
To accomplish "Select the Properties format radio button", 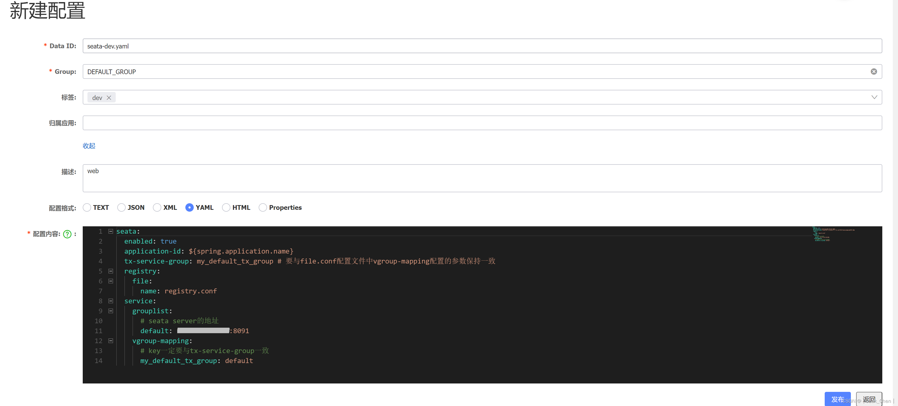I will [x=262, y=207].
